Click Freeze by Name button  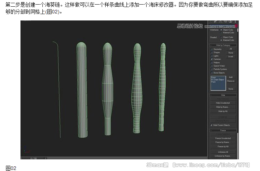[223, 142]
